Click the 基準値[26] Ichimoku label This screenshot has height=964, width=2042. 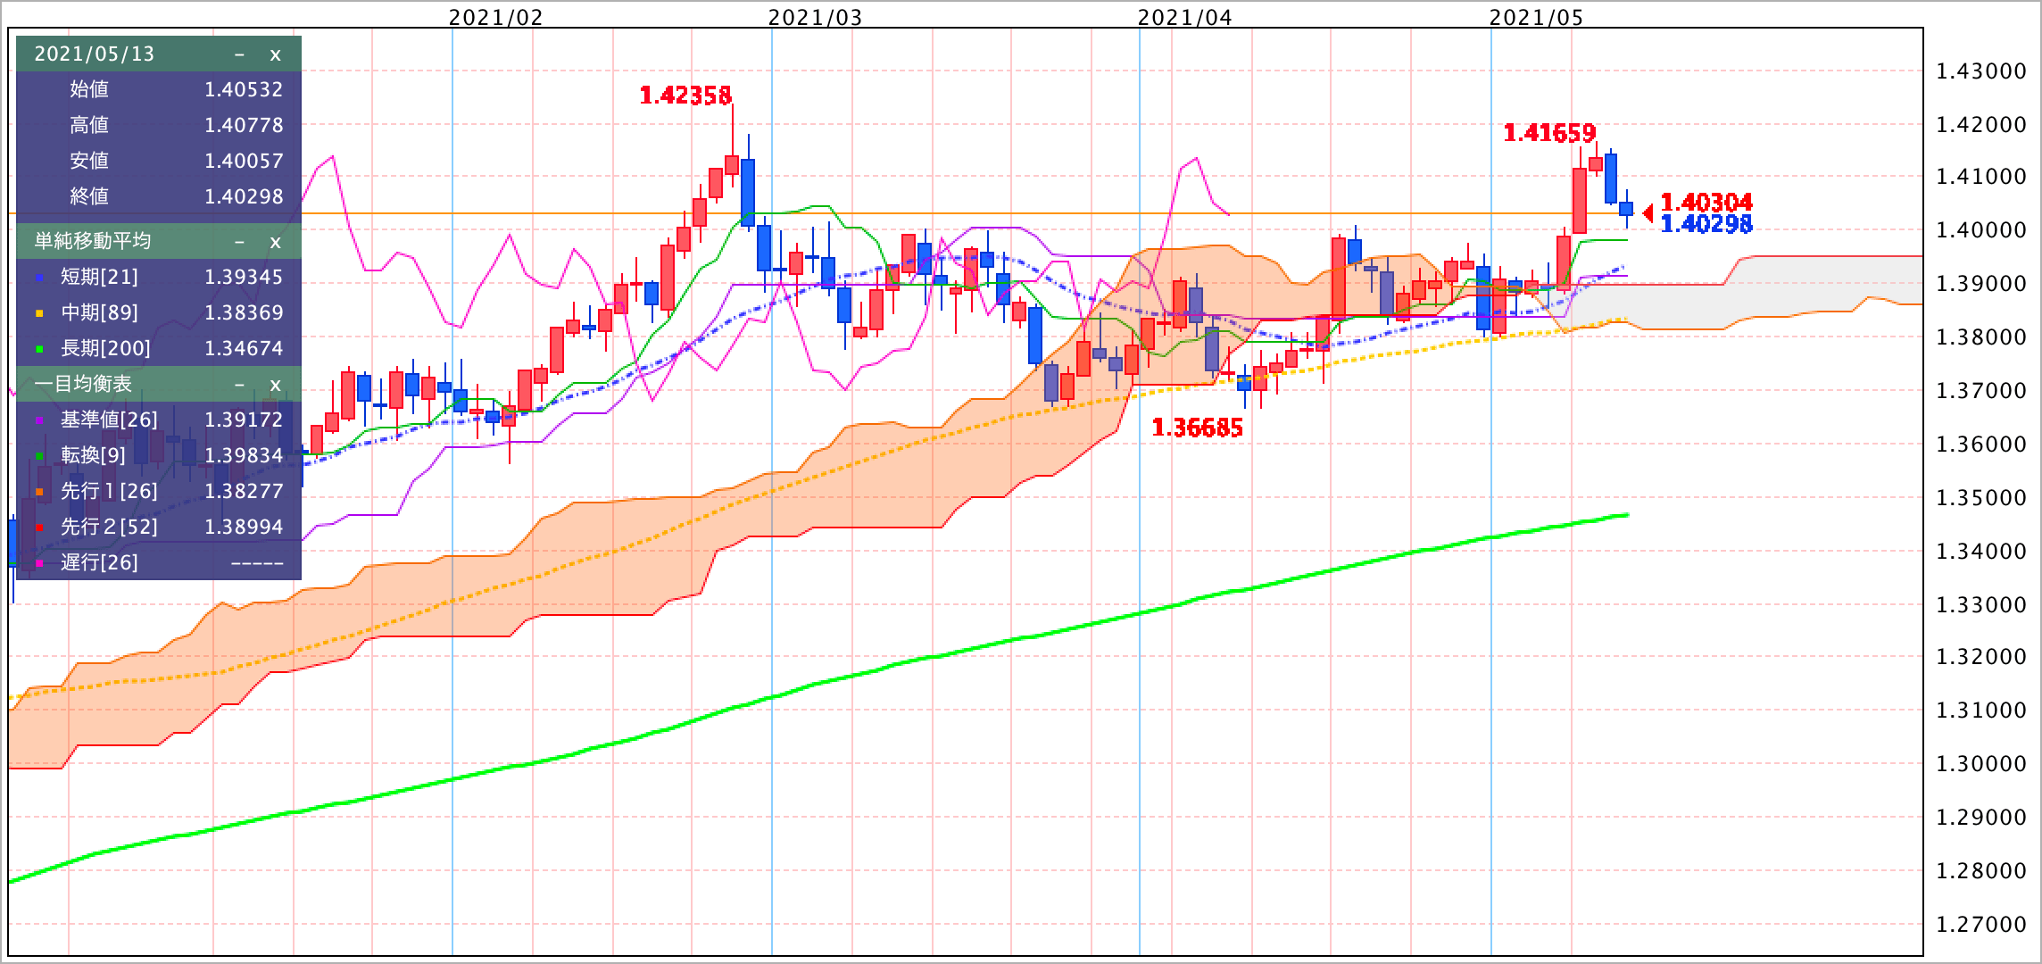[x=109, y=420]
